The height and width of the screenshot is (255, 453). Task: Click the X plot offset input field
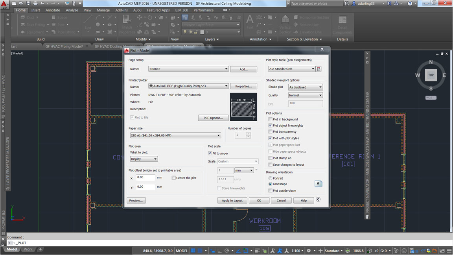pos(145,177)
